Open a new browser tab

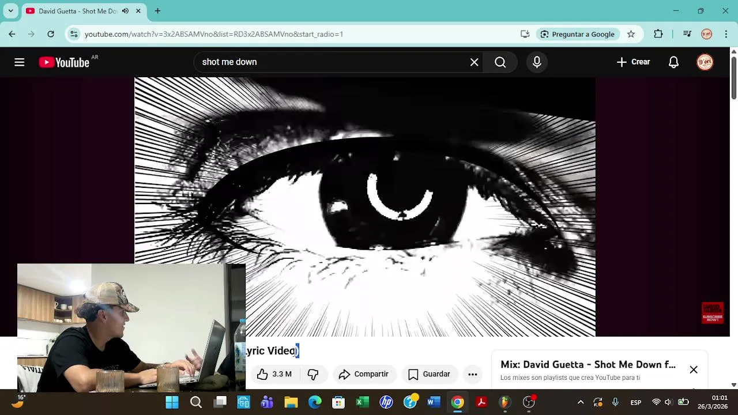tap(157, 11)
